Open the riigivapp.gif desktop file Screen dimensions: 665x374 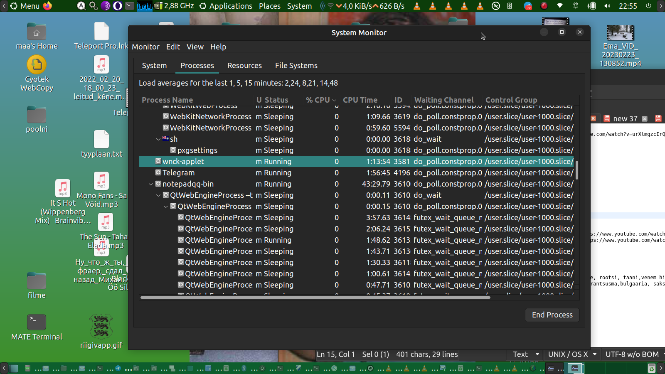coord(101,327)
